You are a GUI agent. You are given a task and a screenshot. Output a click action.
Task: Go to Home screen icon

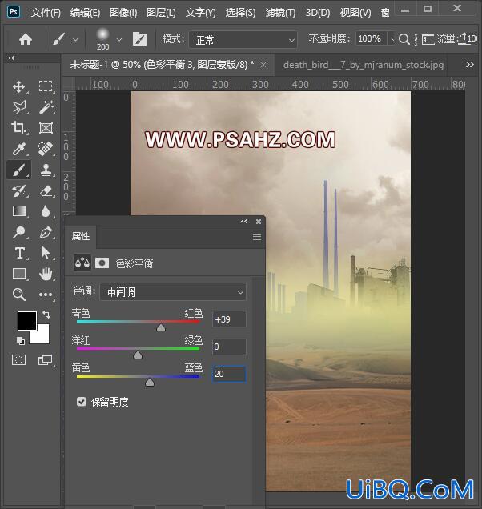point(26,39)
